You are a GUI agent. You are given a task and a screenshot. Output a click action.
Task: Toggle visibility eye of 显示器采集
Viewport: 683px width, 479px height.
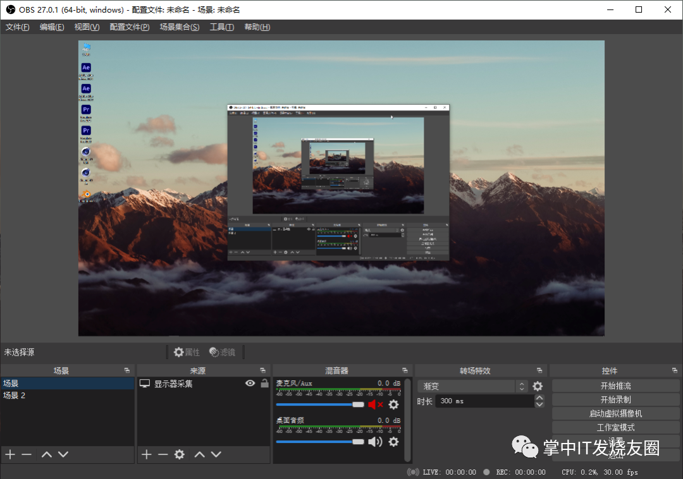pos(250,384)
